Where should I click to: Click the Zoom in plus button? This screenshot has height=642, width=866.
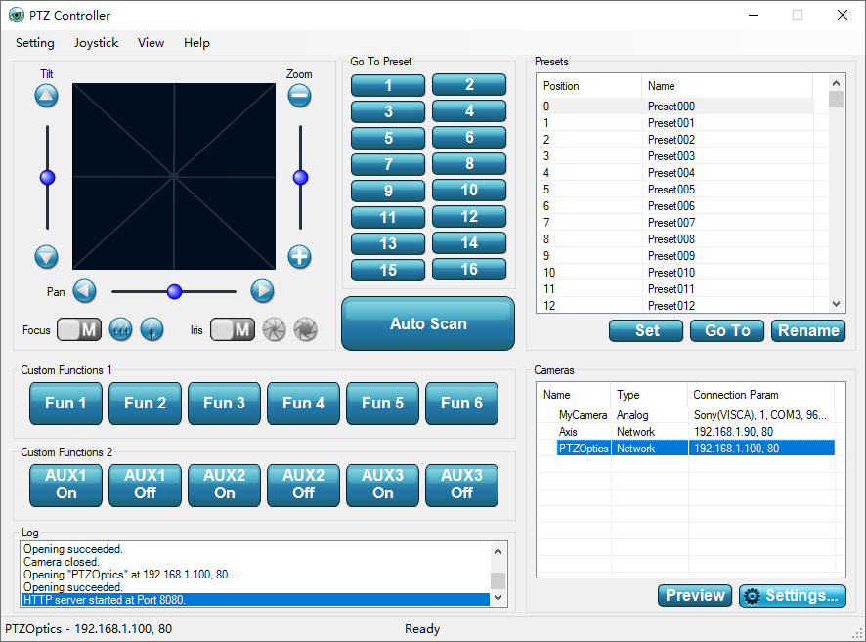299,257
